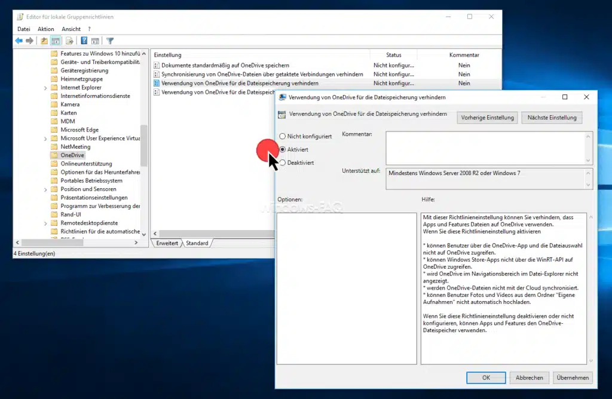Select 'Features zu Windows 10 hinzufügen' in tree

[100, 53]
